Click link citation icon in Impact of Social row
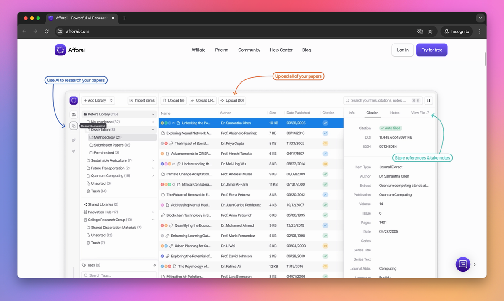The image size is (504, 301). (x=325, y=144)
